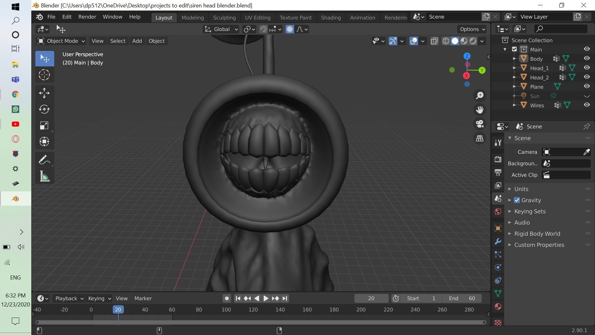
Task: Switch to the Shading workspace tab
Action: click(331, 18)
